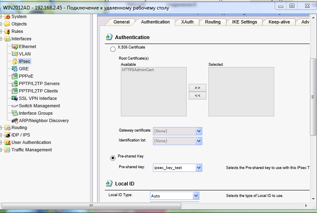Open the Pre-shared key dropdown
The height and width of the screenshot is (213, 317).
(x=199, y=168)
